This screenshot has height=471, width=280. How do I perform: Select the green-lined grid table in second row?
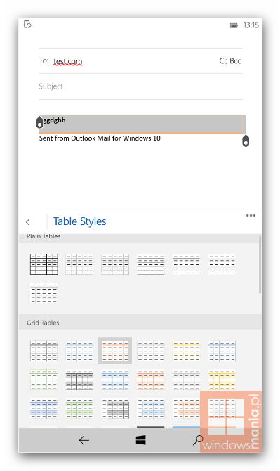tap(44, 380)
